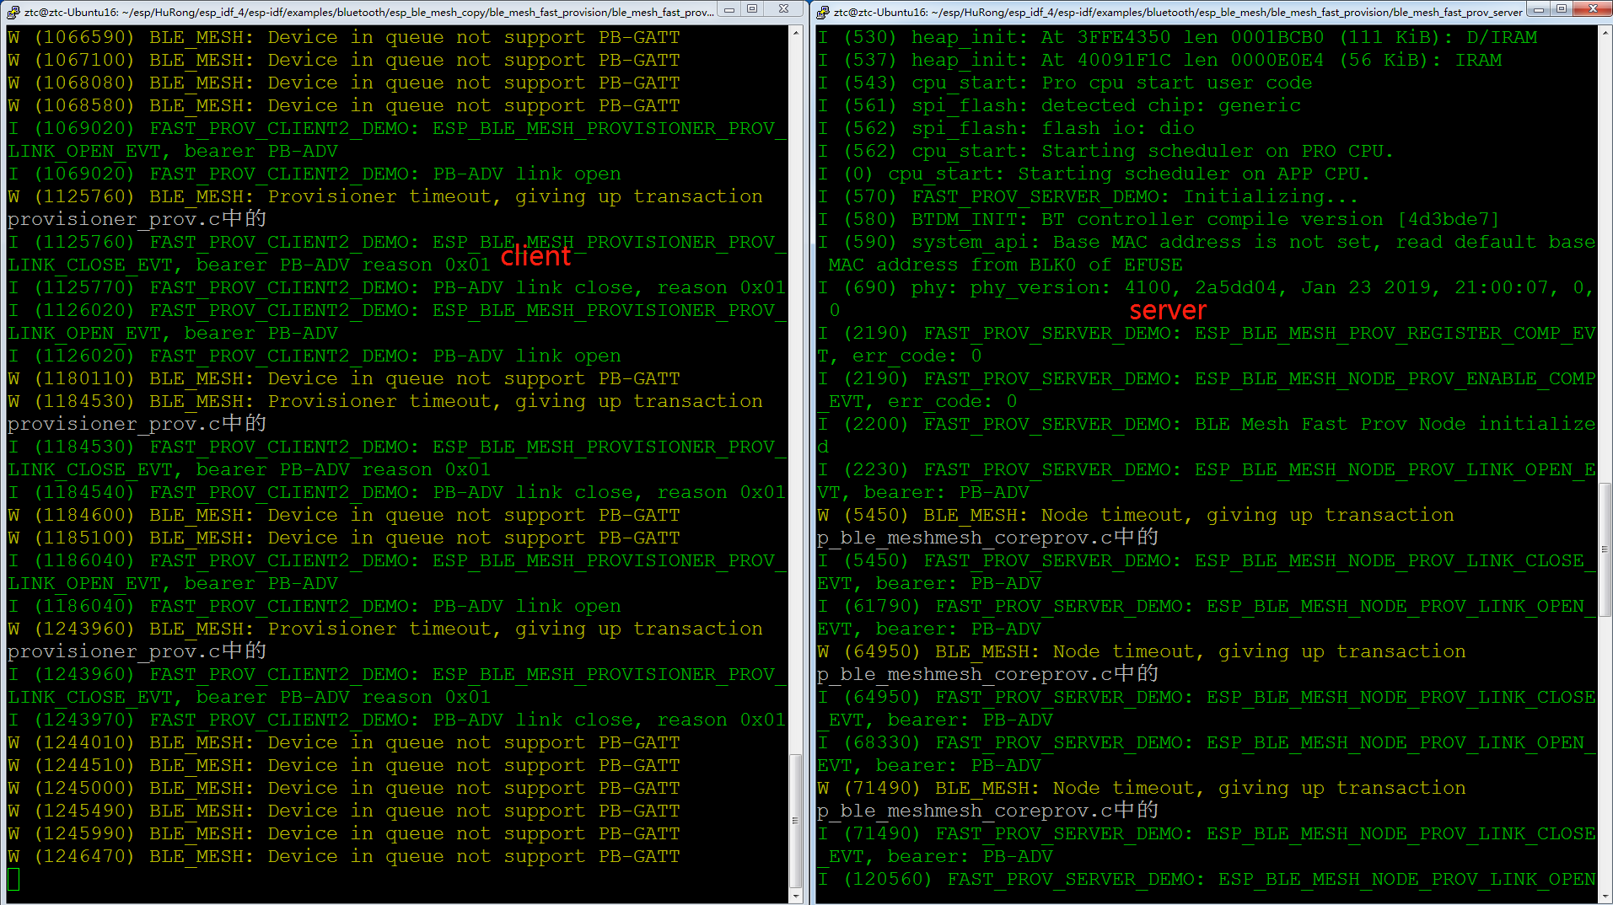Click server "(71490) BLE_MESH: Node timeout" warning line
The width and height of the screenshot is (1613, 905).
coord(1142,789)
